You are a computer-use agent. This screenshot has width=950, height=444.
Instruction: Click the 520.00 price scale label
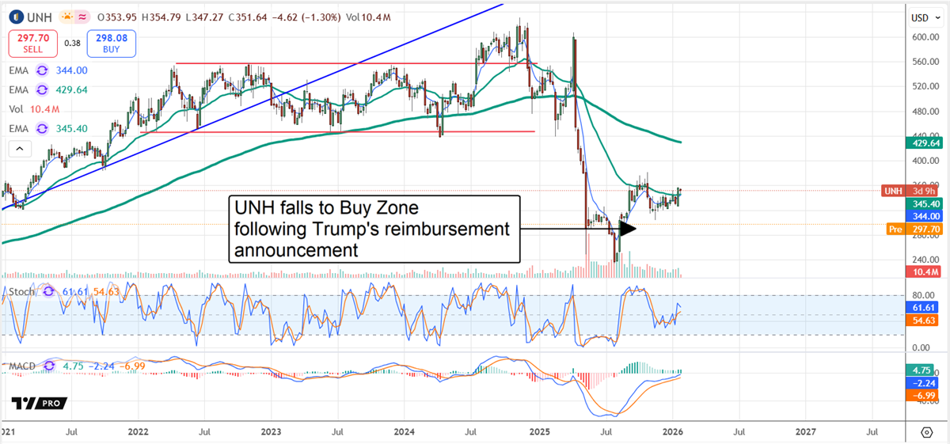pyautogui.click(x=924, y=86)
